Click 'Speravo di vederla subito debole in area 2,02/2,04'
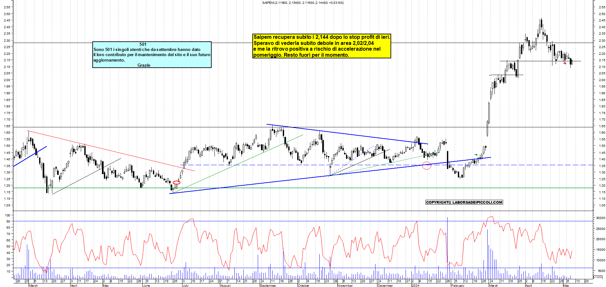 (314, 43)
